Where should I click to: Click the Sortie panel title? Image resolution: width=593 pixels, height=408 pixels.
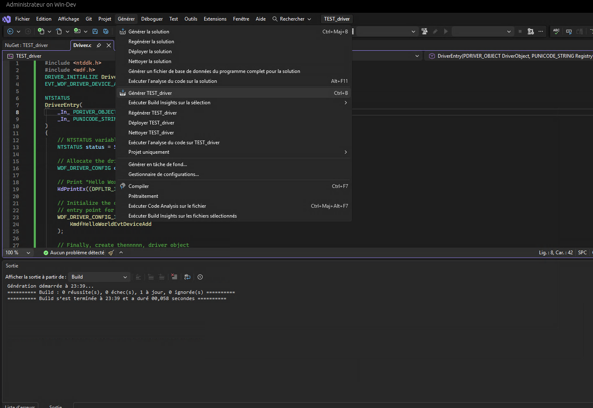tap(12, 266)
